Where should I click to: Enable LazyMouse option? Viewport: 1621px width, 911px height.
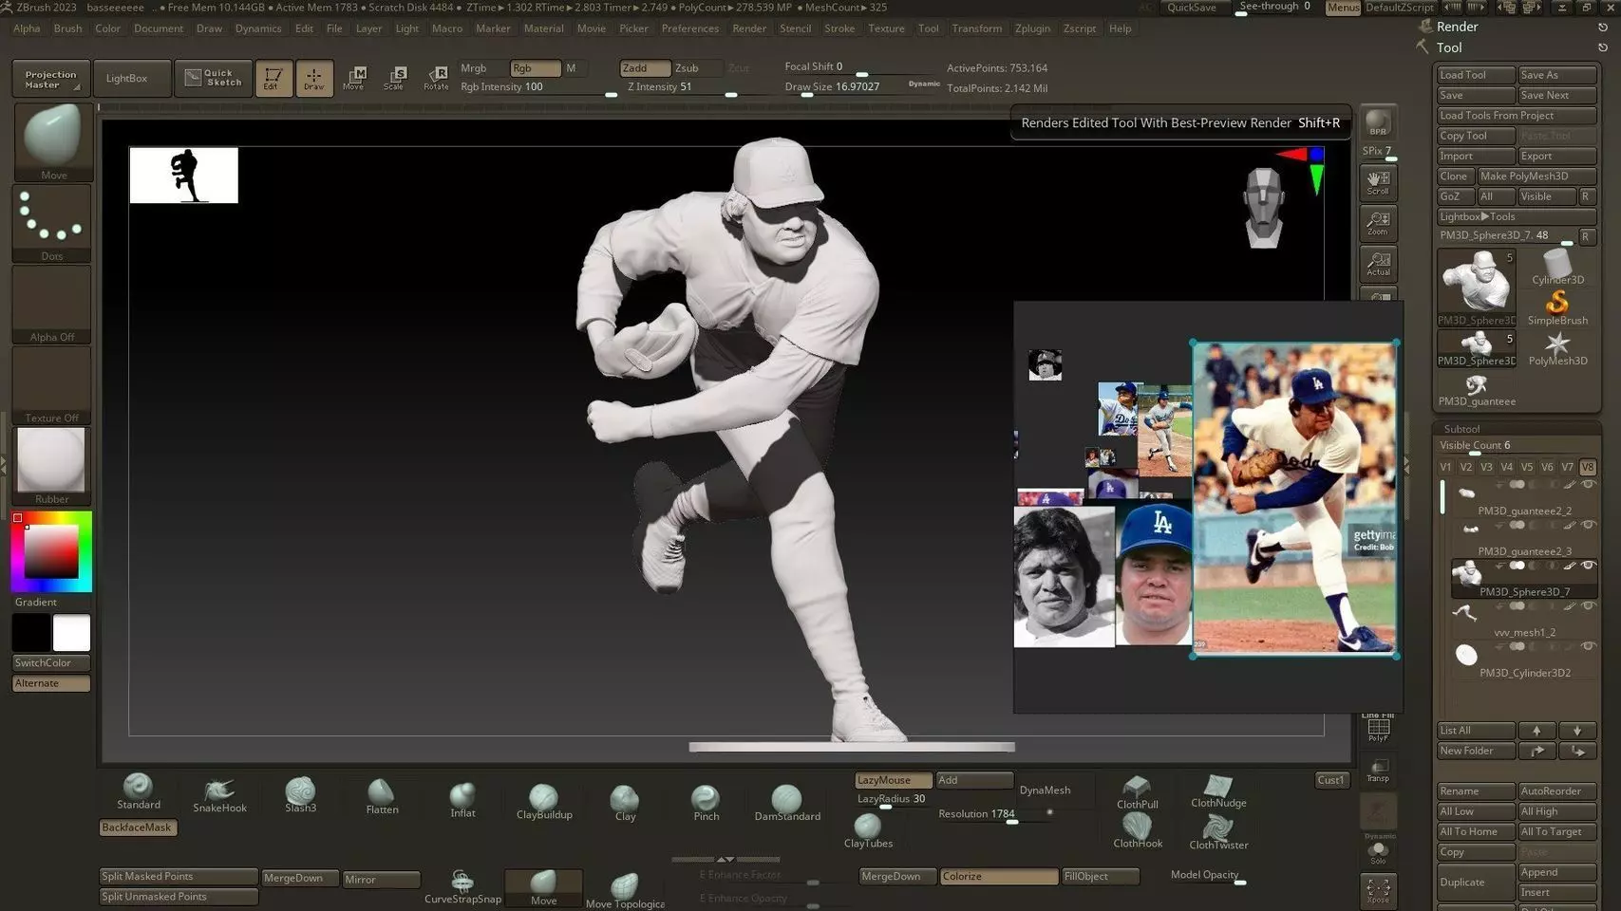point(892,780)
